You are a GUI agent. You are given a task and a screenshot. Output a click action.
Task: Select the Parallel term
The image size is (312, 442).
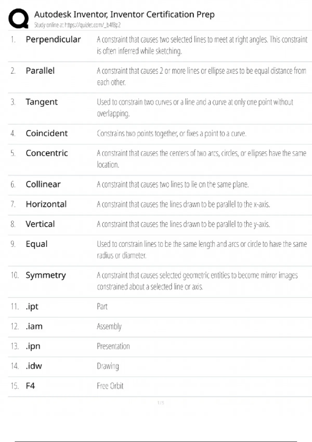click(40, 70)
